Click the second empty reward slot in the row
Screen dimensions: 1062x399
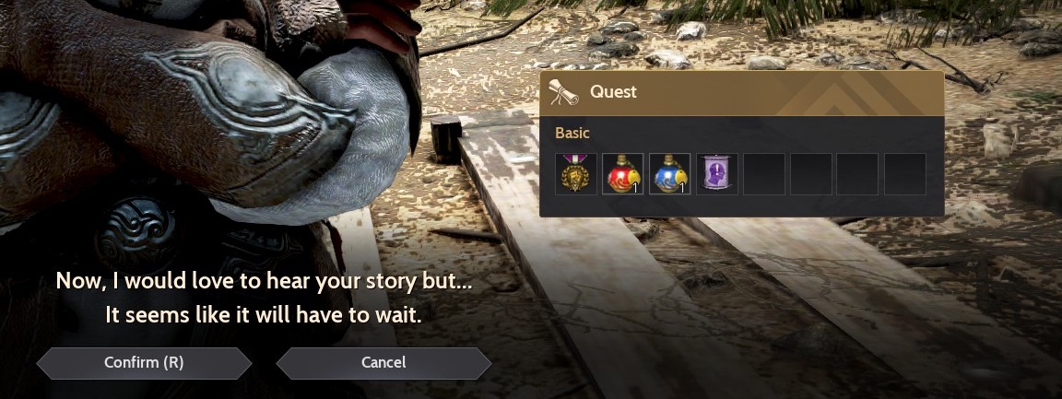[810, 174]
